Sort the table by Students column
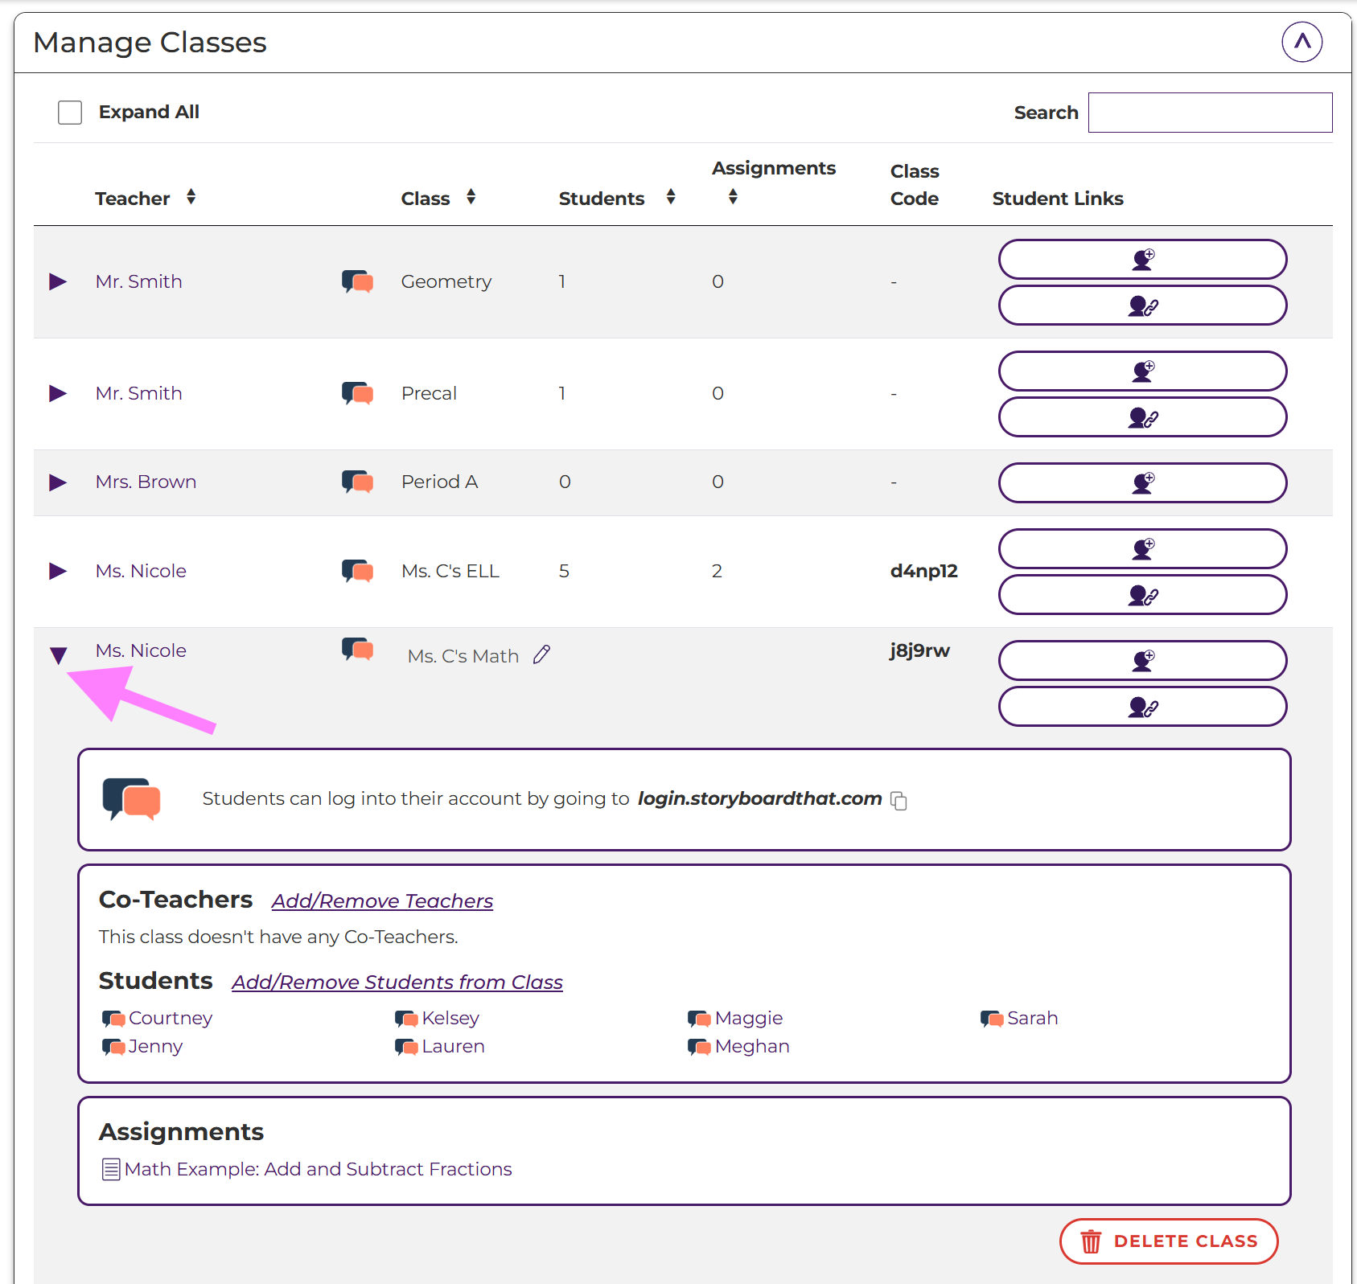1357x1284 pixels. tap(670, 197)
